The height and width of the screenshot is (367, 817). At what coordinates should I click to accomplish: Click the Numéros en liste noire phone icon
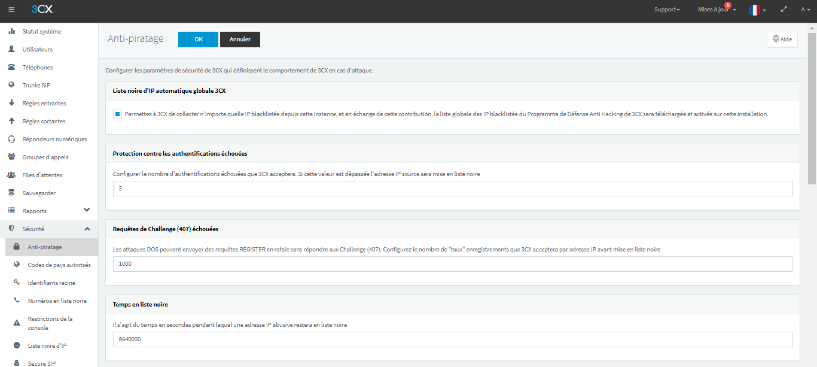pos(17,301)
